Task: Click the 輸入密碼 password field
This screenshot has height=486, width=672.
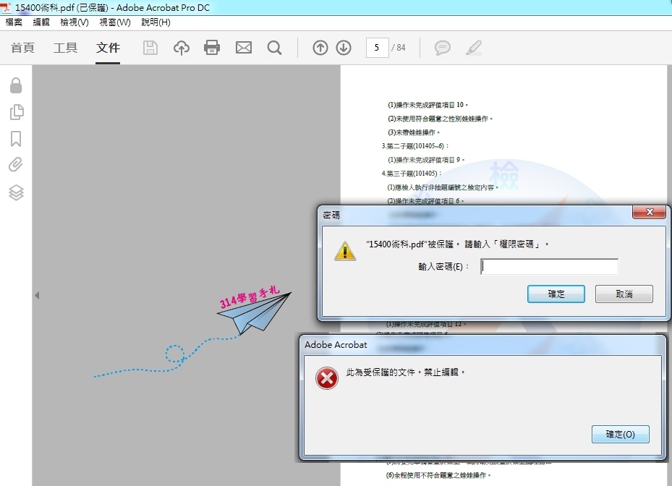Action: 550,267
